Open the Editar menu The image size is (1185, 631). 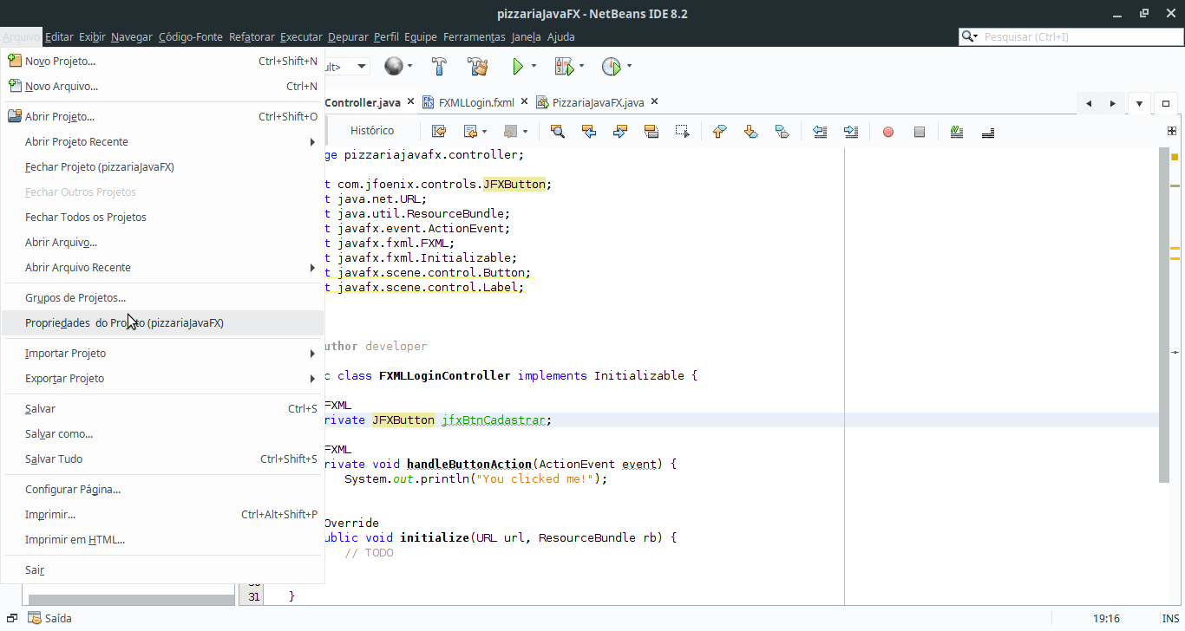[59, 36]
